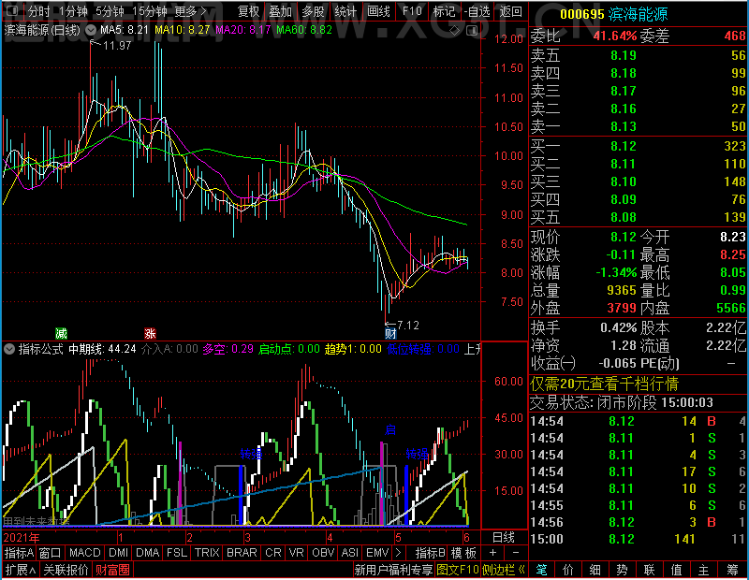Select the DMA indicator
The image size is (749, 580).
click(147, 553)
